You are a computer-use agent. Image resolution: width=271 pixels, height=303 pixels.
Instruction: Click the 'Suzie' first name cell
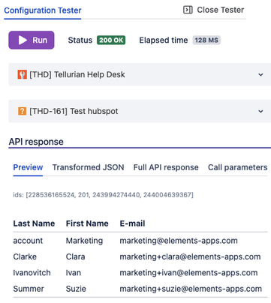coord(76,289)
